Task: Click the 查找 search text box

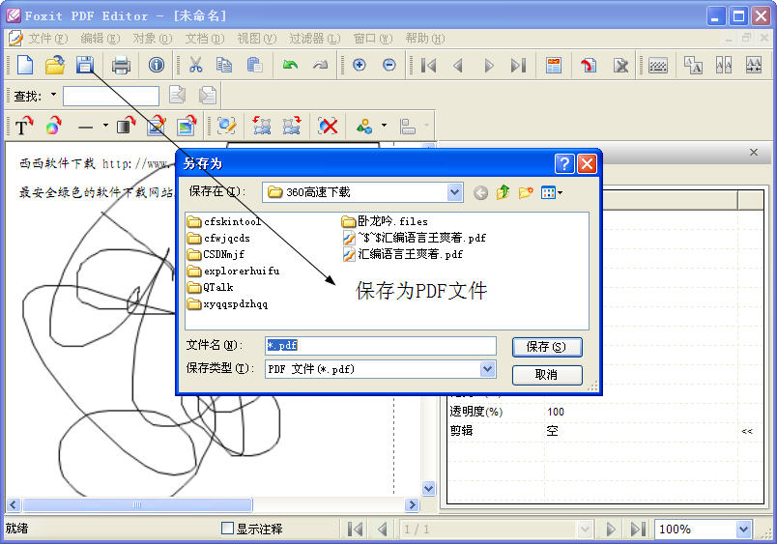Action: (x=111, y=96)
